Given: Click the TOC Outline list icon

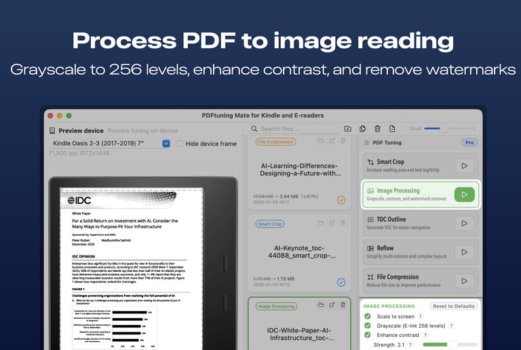Looking at the screenshot, I should pyautogui.click(x=370, y=220).
